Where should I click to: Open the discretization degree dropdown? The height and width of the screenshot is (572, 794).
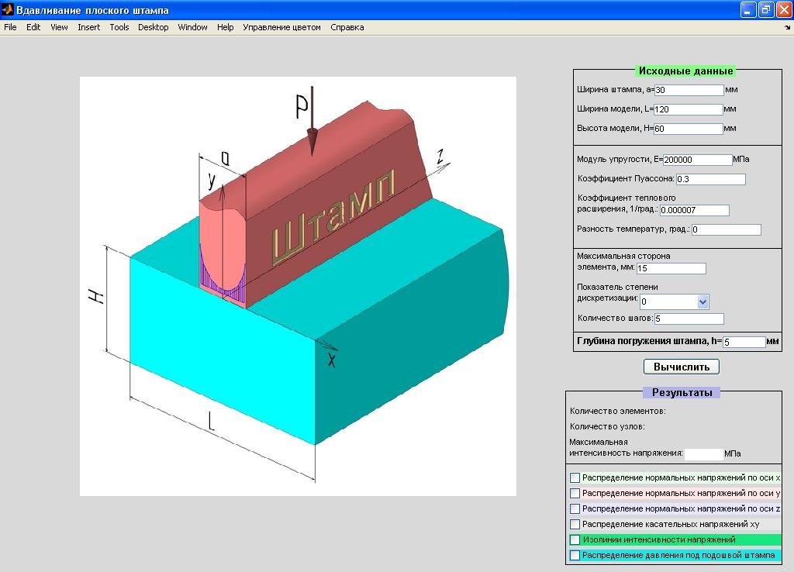[x=703, y=302]
